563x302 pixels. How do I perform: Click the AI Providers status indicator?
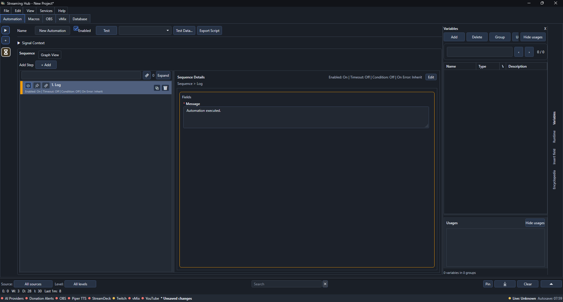tap(12, 298)
